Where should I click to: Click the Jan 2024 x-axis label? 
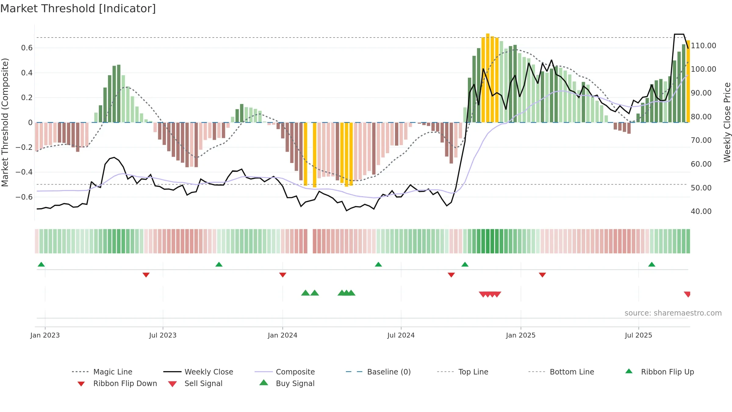(283, 335)
